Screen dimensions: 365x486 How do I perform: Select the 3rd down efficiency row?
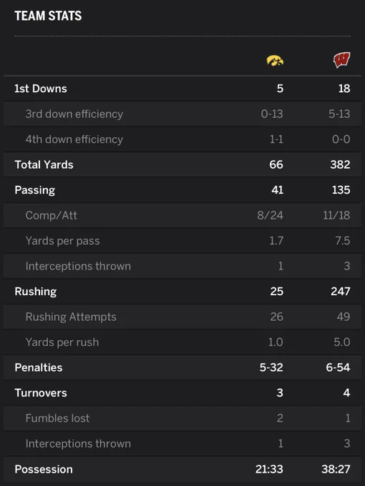pos(182,114)
